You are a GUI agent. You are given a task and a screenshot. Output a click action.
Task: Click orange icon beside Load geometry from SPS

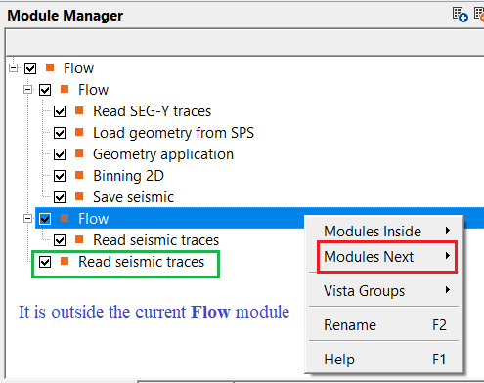point(79,132)
